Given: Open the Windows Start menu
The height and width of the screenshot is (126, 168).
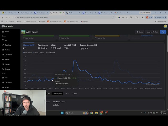Looking at the screenshot, I should tap(62, 113).
